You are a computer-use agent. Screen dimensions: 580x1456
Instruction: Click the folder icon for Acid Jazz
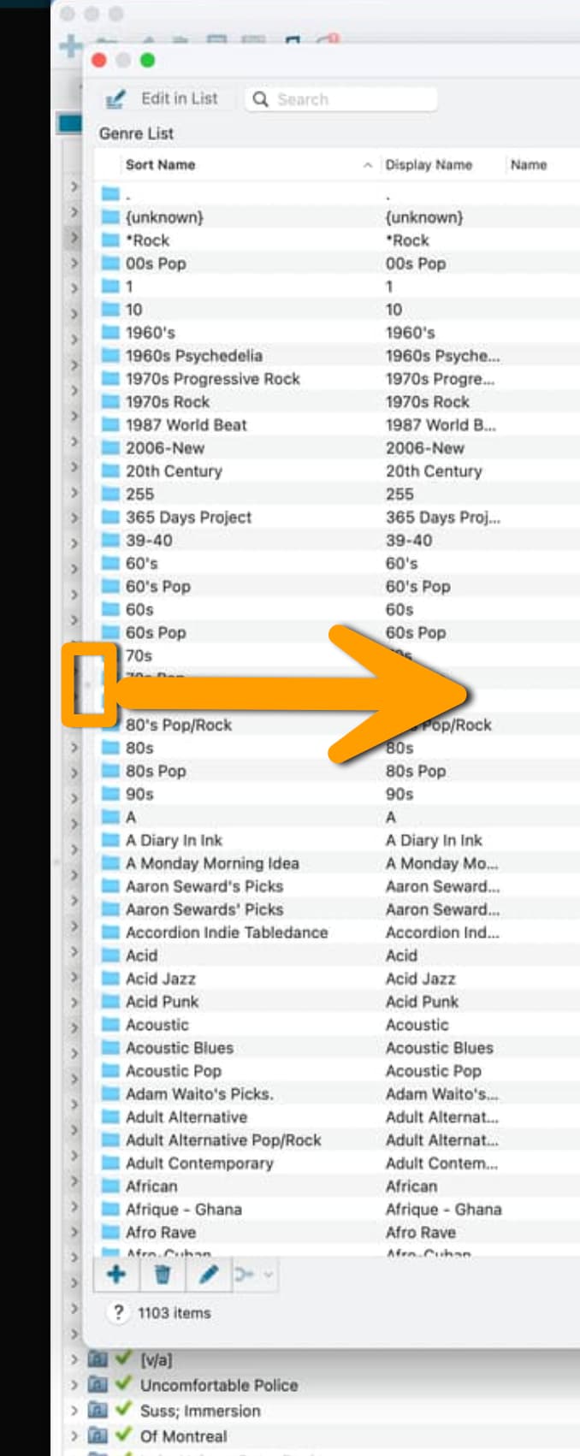[110, 978]
